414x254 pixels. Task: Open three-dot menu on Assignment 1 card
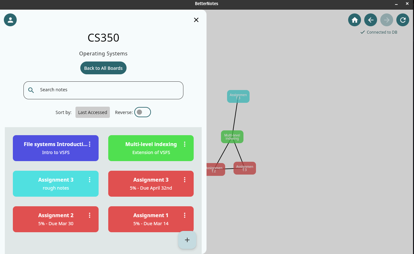click(185, 215)
